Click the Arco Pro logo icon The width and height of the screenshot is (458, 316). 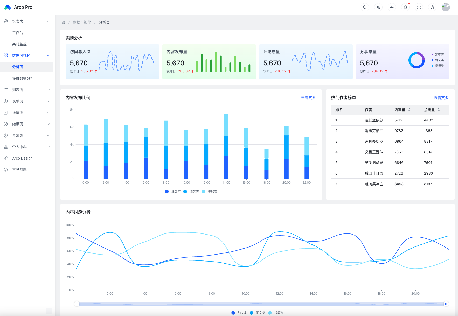click(x=8, y=7)
